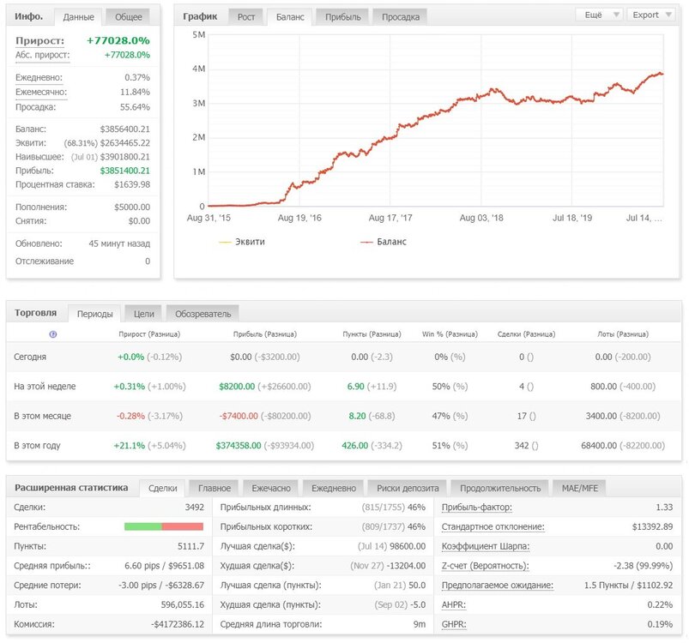This screenshot has height=643, width=689.
Task: Click the Пополнения value $5000.00
Action: (x=132, y=207)
